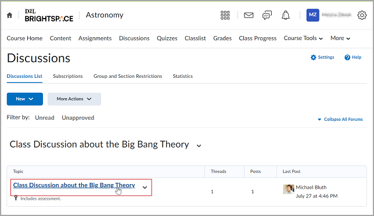Click the Topic column header

coord(18,171)
